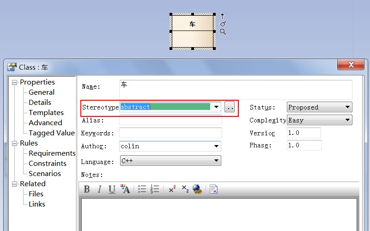Viewport: 370px width, 231px height.
Task: Click the Alias input field
Action: click(x=170, y=121)
